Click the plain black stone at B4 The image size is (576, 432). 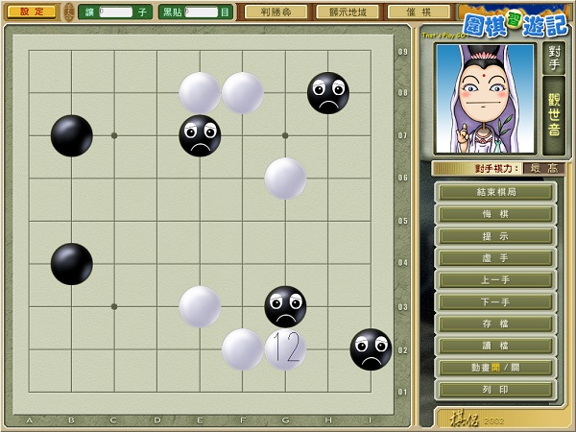point(72,264)
